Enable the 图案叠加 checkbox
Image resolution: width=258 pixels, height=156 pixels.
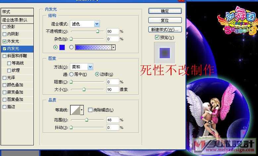coord(4,100)
